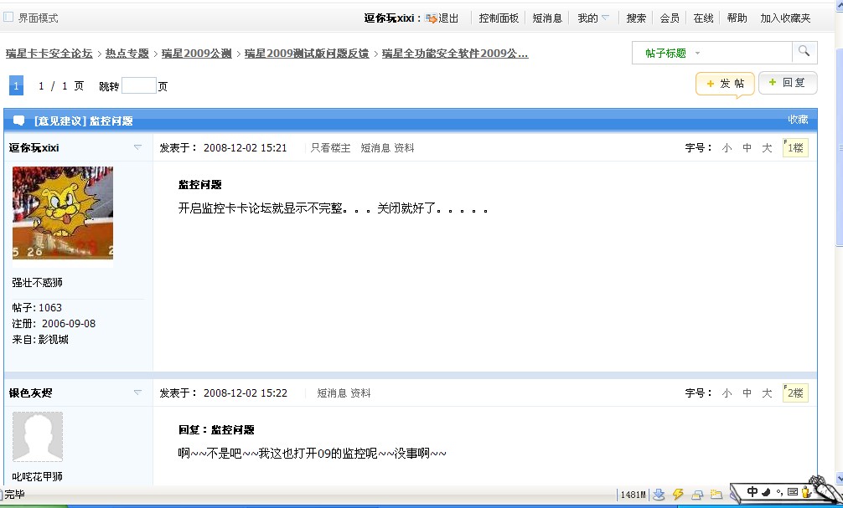
Task: Open 会员 in the top navigation
Action: 670,18
